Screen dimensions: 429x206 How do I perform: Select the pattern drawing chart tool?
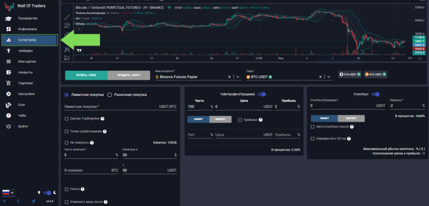pyautogui.click(x=67, y=50)
